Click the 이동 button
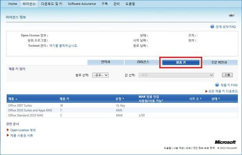Viewport: 242px width, 155px height. click(227, 75)
